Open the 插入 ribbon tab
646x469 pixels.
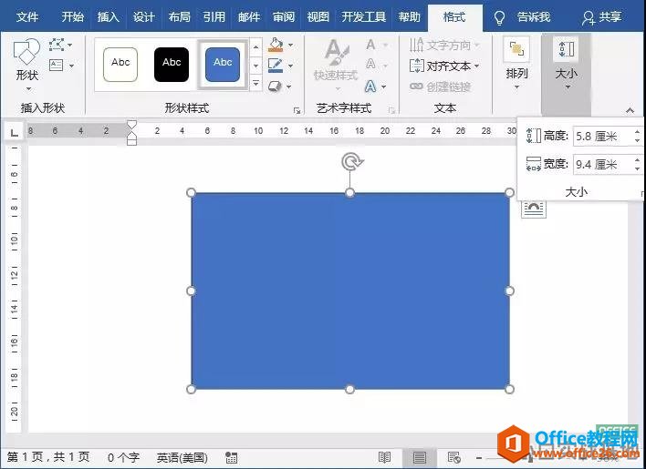[109, 17]
